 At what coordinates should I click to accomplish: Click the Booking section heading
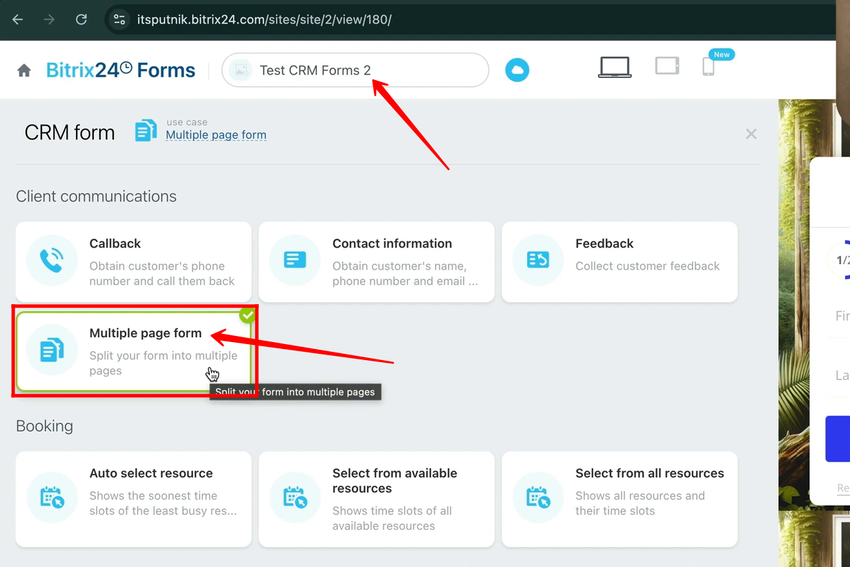[45, 426]
